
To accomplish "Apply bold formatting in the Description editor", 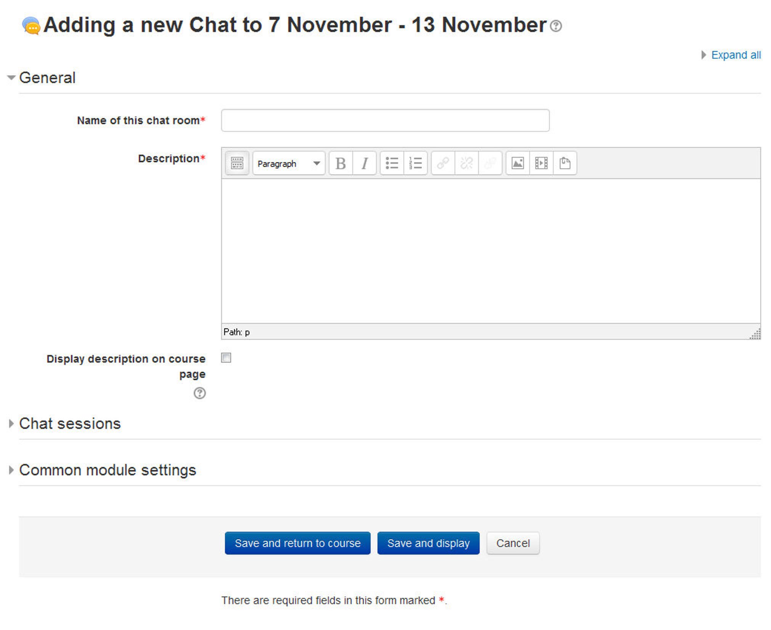I will (340, 163).
